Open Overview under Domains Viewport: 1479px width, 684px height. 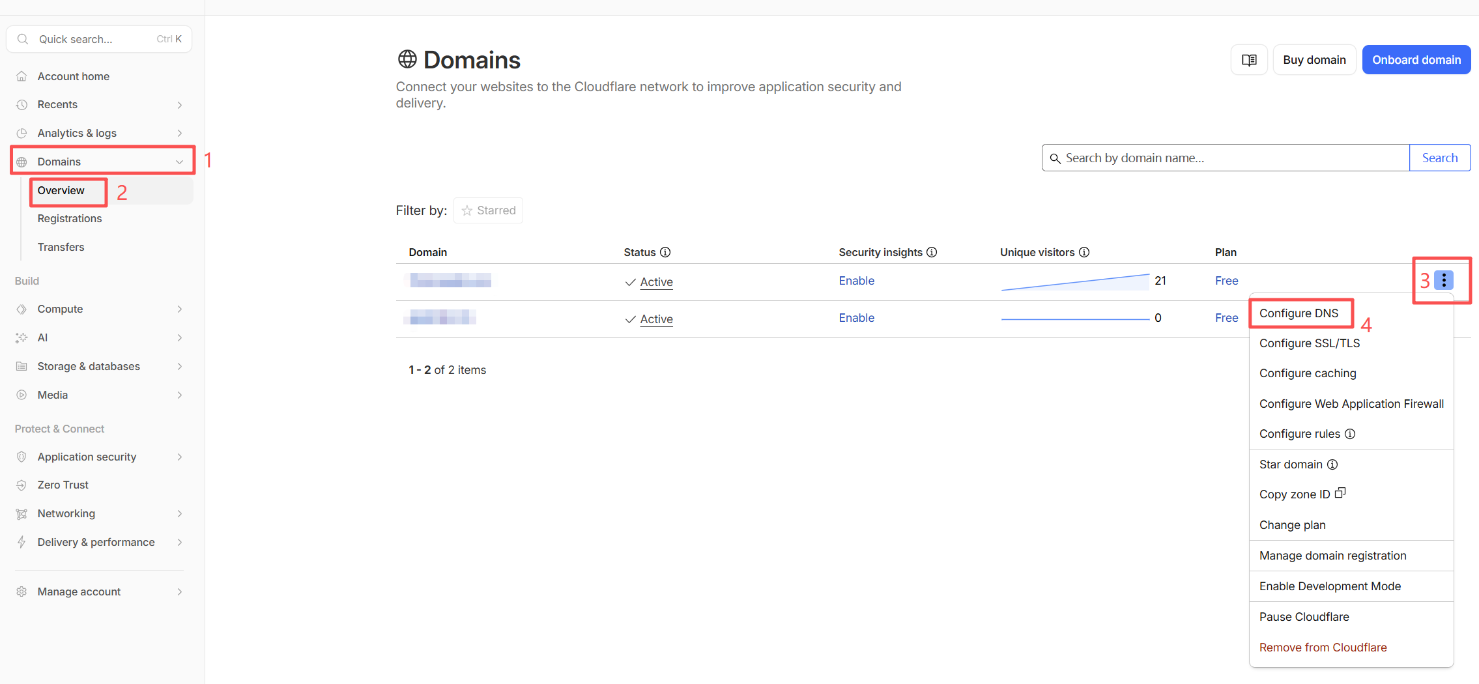pos(61,190)
